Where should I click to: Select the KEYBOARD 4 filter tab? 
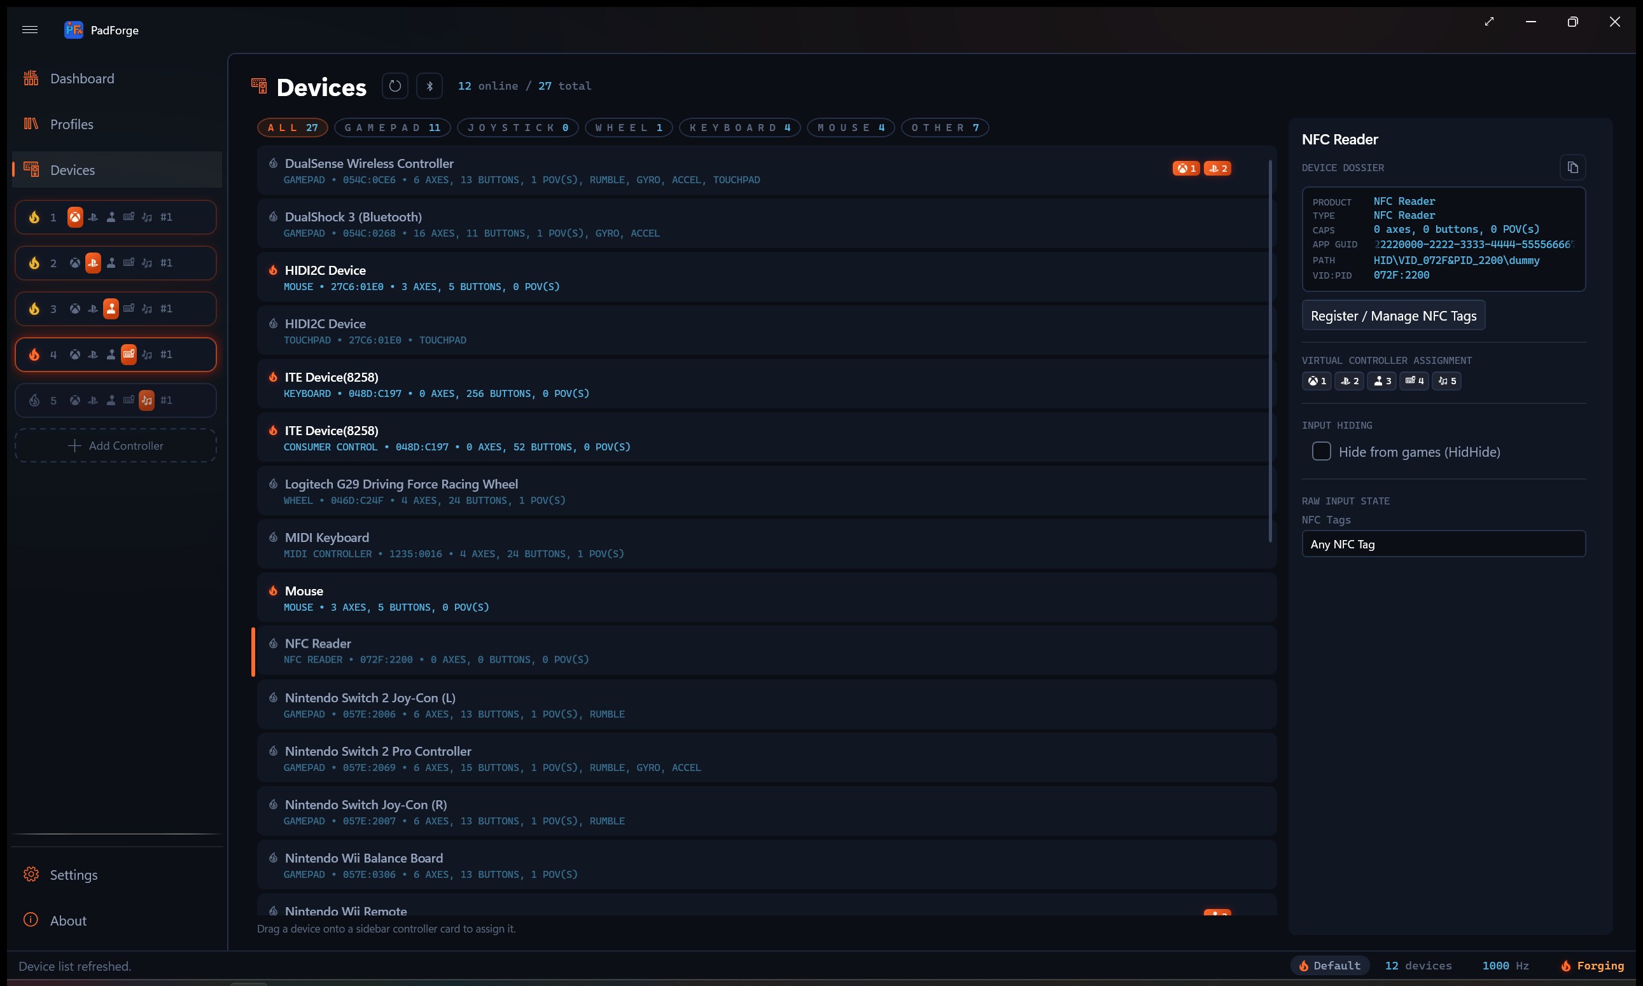click(740, 128)
